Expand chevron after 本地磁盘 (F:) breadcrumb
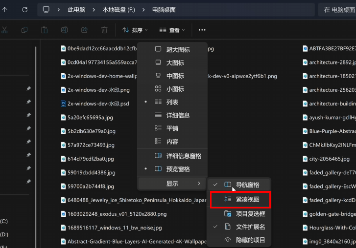Image resolution: width=356 pixels, height=248 pixels. pos(143,10)
